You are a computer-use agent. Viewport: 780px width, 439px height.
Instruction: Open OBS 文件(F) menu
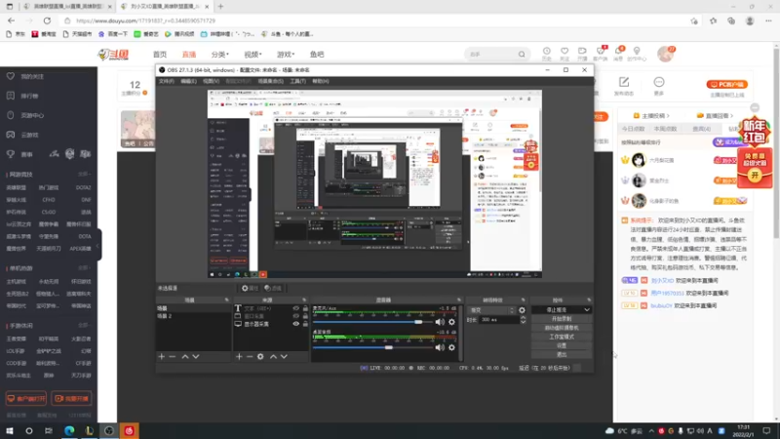(x=167, y=81)
